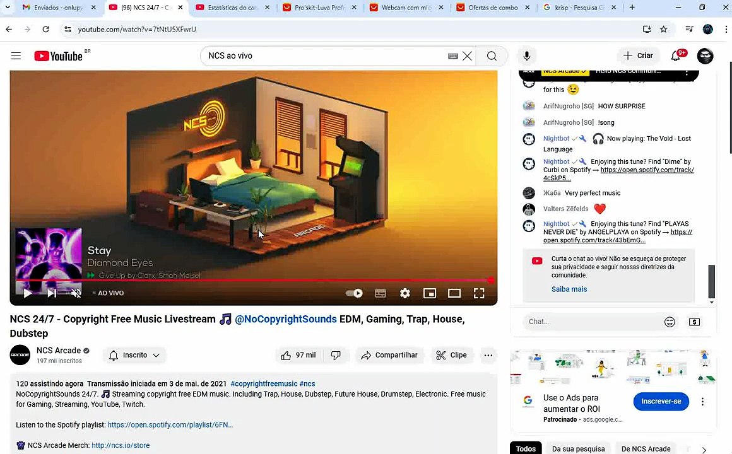Open the chat emoji picker
Viewport: 732px width, 454px height.
click(670, 322)
